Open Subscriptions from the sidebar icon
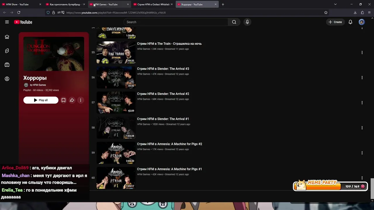Image resolution: width=374 pixels, height=210 pixels. click(x=7, y=65)
